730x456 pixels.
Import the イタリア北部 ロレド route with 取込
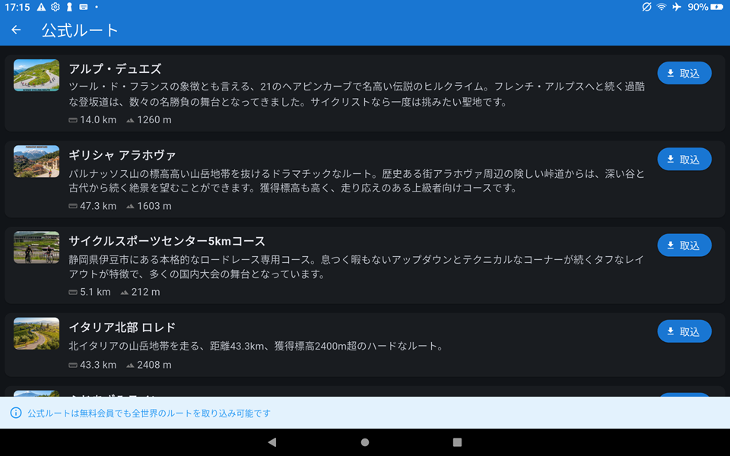(x=684, y=331)
